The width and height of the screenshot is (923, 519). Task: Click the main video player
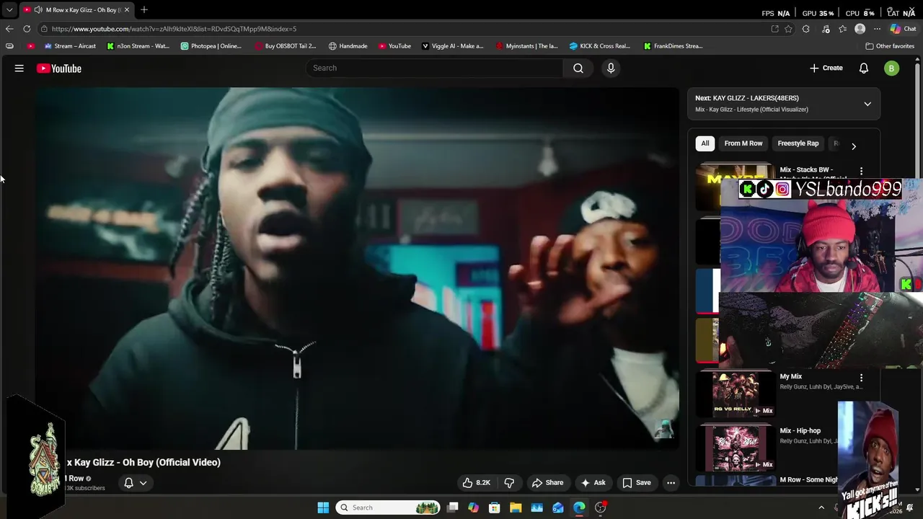pos(357,268)
